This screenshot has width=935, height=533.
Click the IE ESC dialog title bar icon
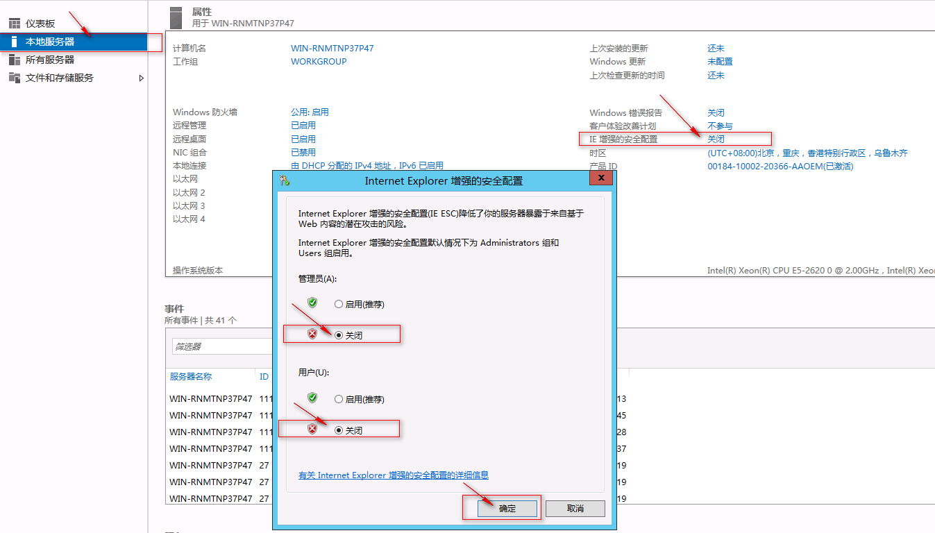click(x=285, y=180)
